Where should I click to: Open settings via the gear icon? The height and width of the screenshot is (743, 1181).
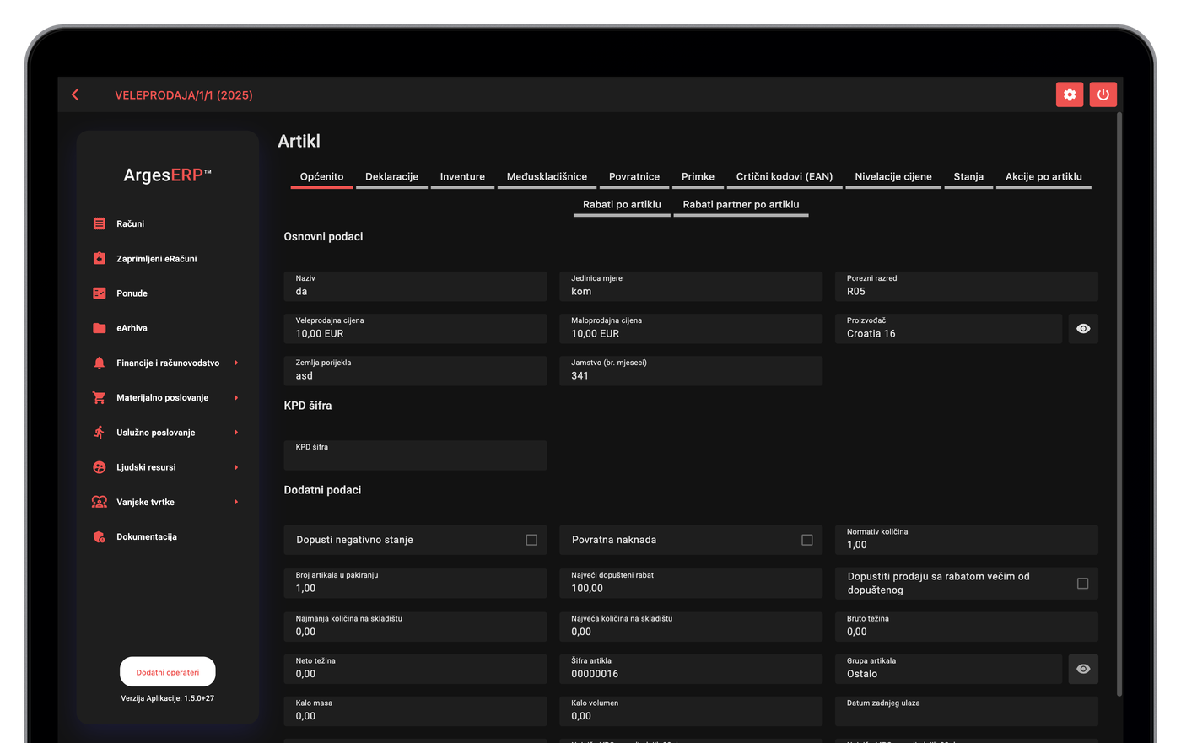pyautogui.click(x=1070, y=94)
